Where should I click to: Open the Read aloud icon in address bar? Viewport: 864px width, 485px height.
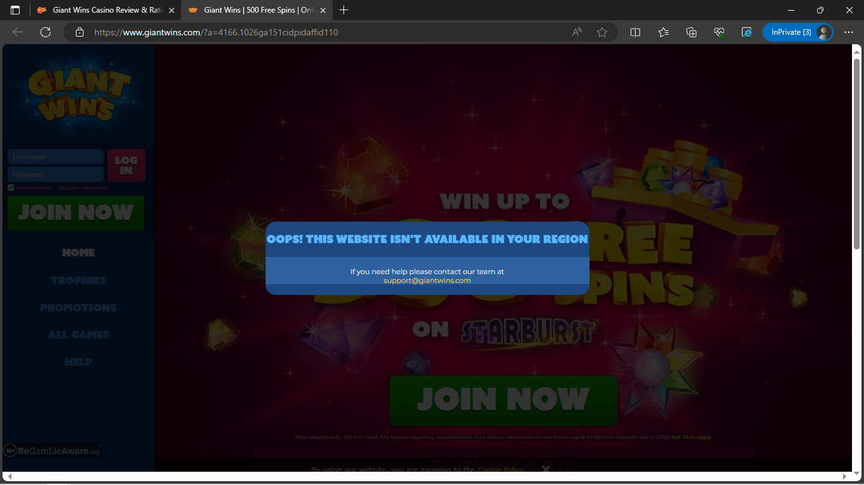point(577,32)
